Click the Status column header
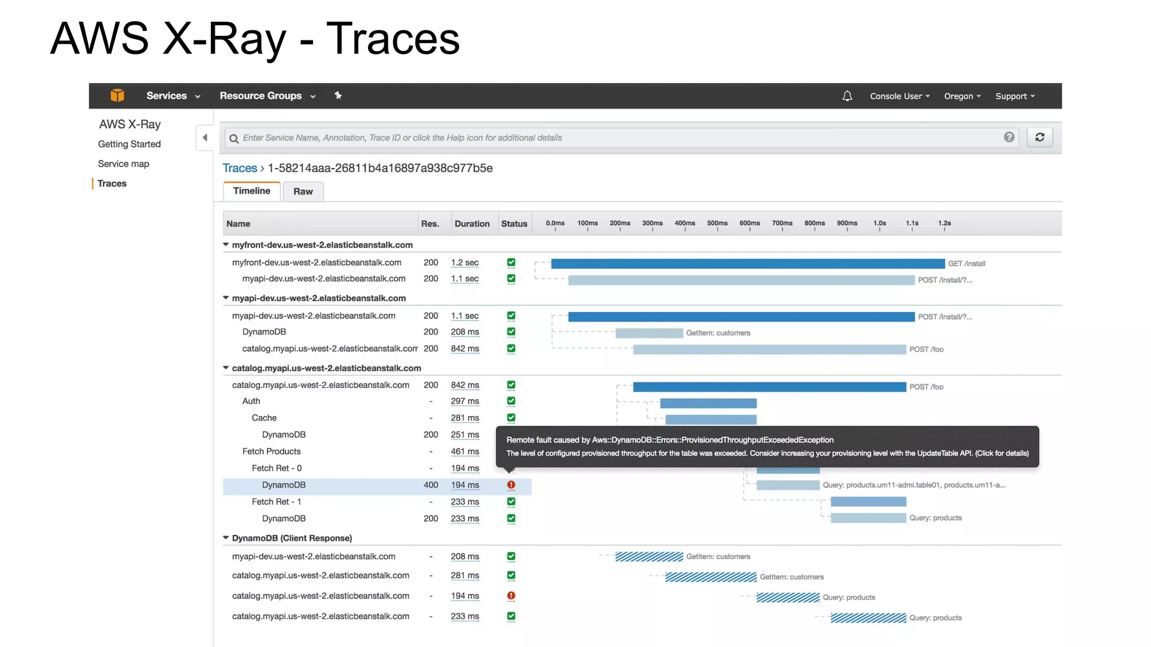The height and width of the screenshot is (647, 1151). tap(514, 224)
